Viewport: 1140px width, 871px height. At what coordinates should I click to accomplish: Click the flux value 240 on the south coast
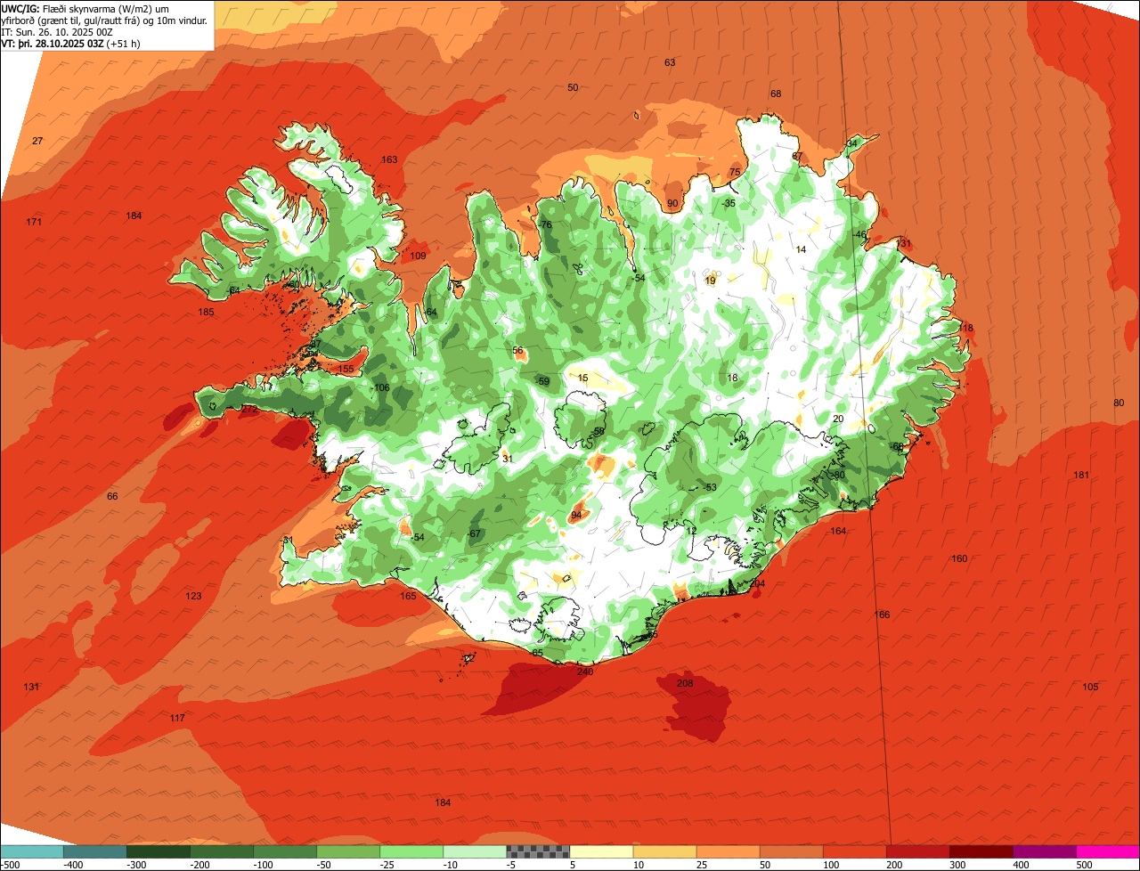[585, 672]
